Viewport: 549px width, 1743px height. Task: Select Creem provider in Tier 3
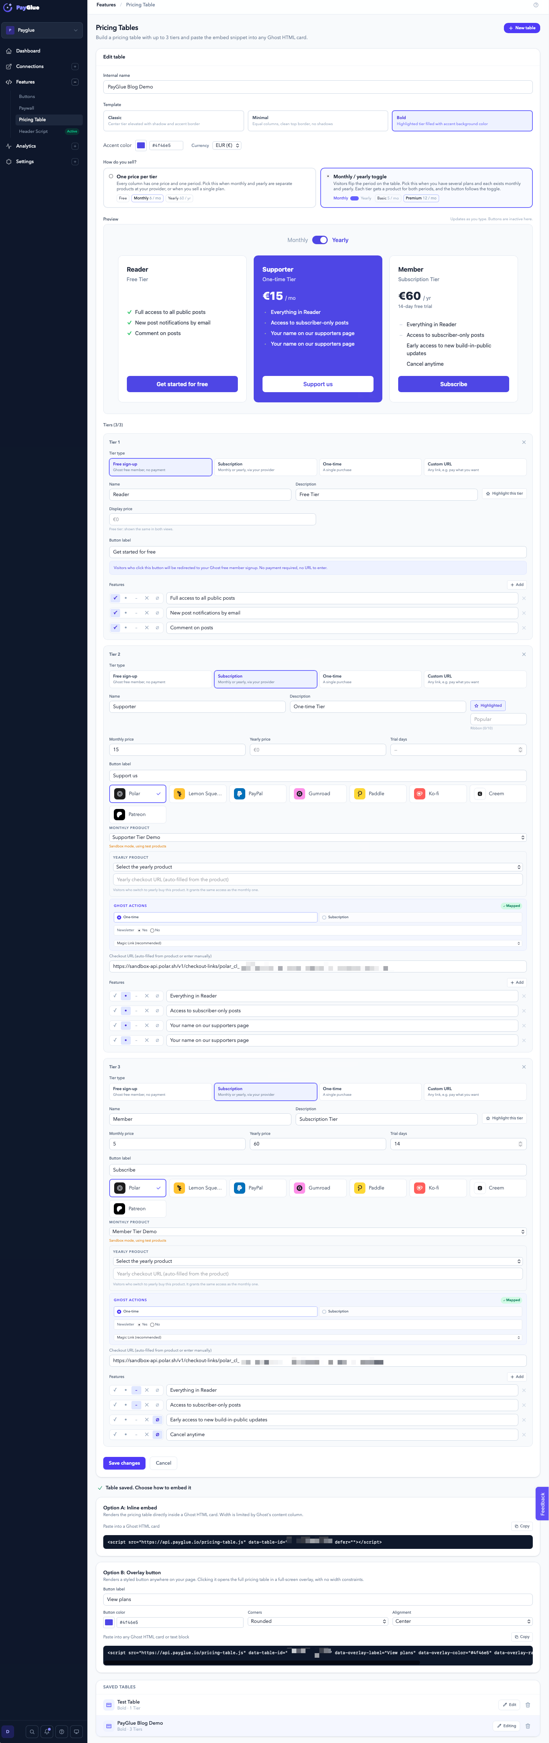[498, 1187]
